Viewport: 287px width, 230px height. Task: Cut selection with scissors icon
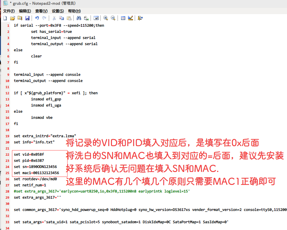click(54, 18)
